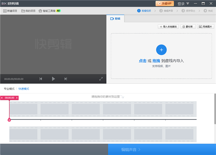The height and width of the screenshot is (155, 216).
Task: Skip to previous frame in preview
Action: [x=41, y=79]
